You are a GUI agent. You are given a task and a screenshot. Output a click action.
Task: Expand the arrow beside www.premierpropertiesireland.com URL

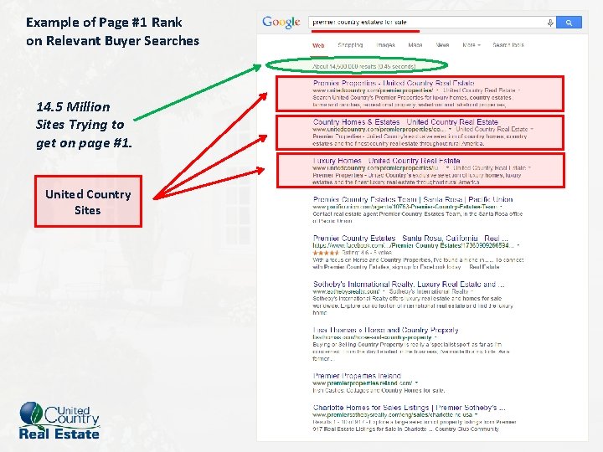click(x=416, y=383)
